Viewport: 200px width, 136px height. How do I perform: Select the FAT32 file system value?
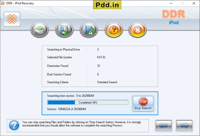pyautogui.click(x=101, y=57)
